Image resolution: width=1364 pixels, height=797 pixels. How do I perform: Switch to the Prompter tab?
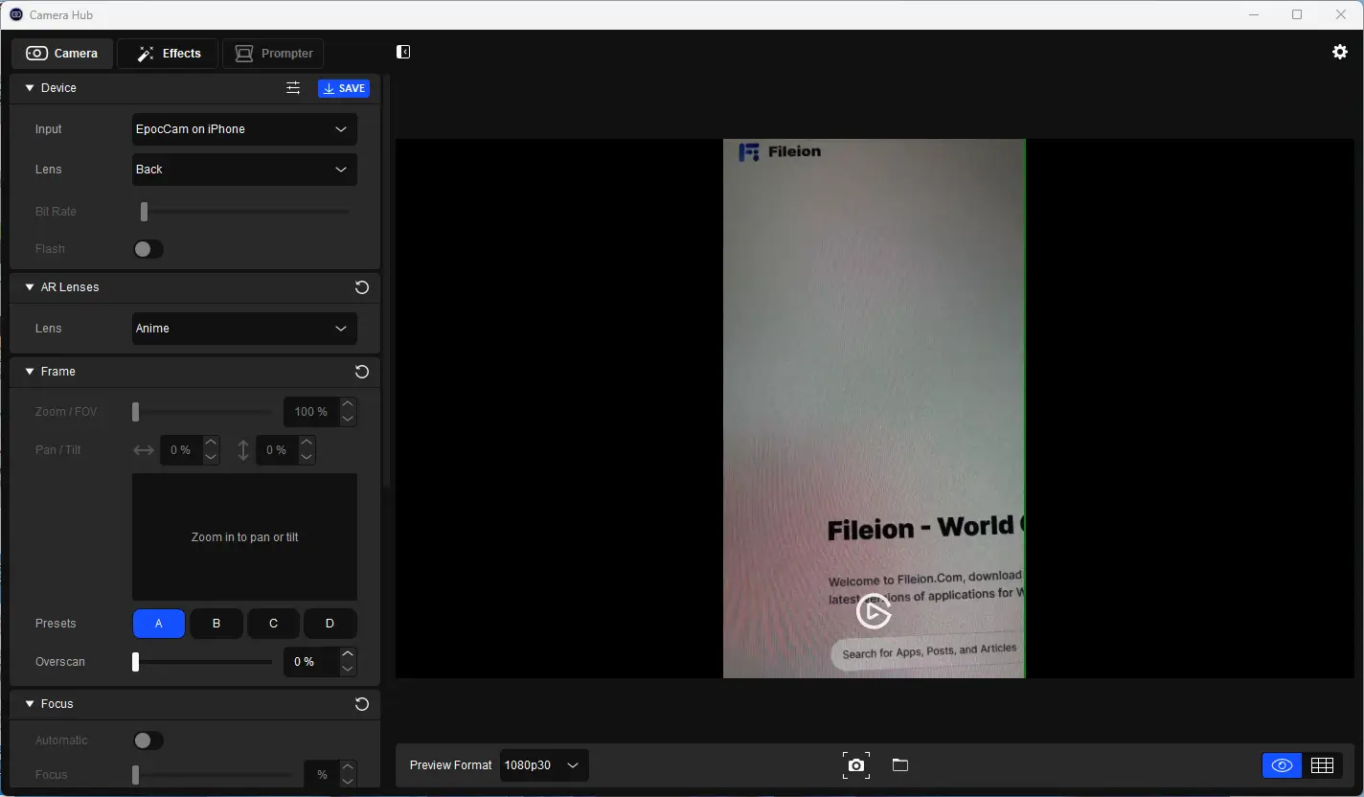273,54
